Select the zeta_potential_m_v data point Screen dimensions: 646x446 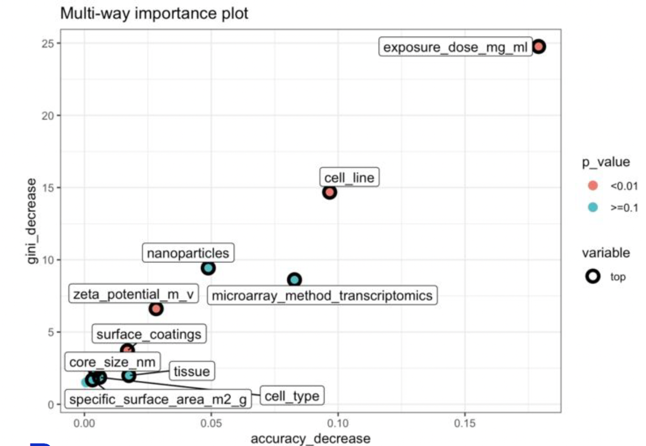coord(156,309)
